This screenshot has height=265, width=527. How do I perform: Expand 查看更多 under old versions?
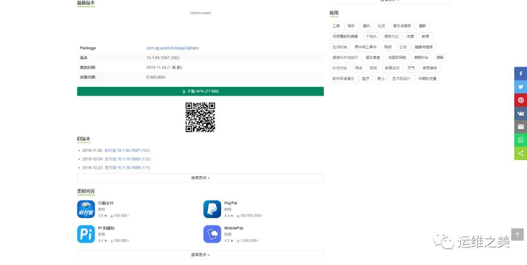pos(201,178)
